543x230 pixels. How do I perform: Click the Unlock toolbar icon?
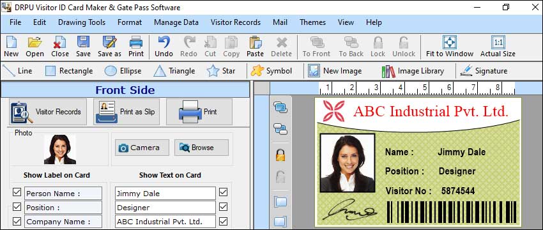(404, 47)
